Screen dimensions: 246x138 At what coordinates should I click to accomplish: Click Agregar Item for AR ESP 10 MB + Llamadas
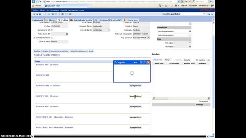(x=136, y=86)
